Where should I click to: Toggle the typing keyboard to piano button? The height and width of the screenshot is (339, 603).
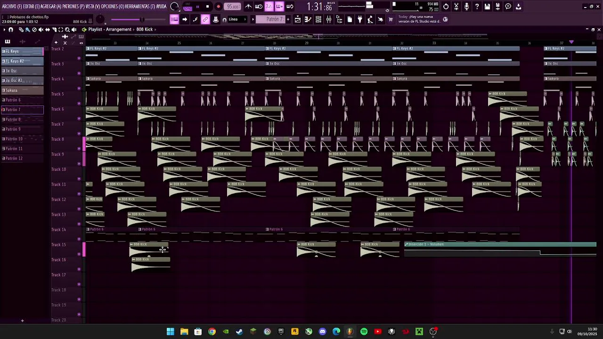tap(174, 19)
